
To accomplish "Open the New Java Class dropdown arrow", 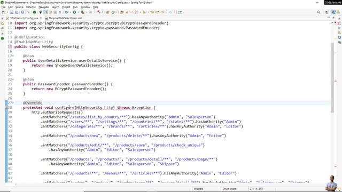I will tap(116, 12).
